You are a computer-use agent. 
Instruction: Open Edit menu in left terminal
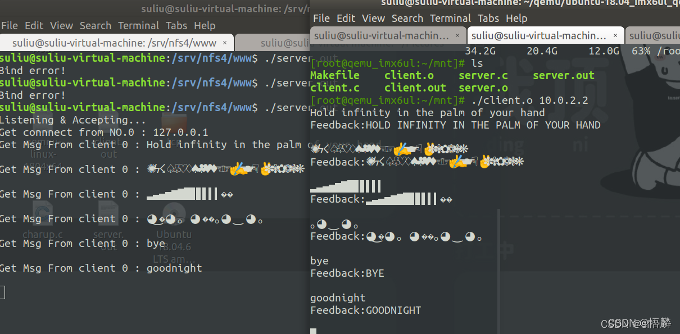34,26
